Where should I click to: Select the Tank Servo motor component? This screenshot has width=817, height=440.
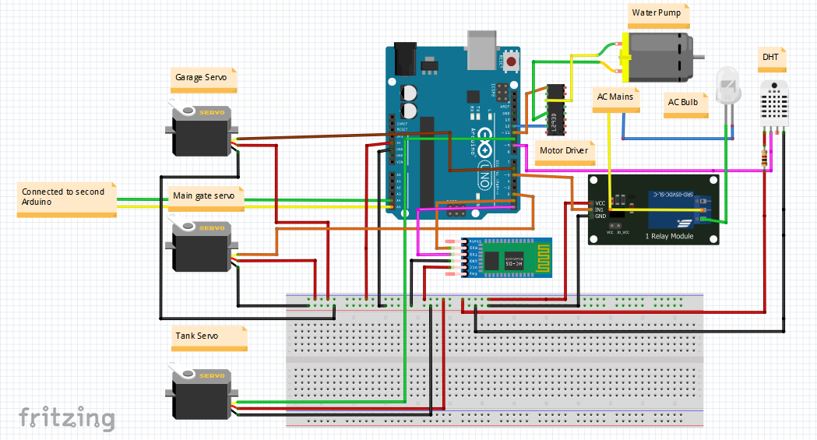(202, 390)
